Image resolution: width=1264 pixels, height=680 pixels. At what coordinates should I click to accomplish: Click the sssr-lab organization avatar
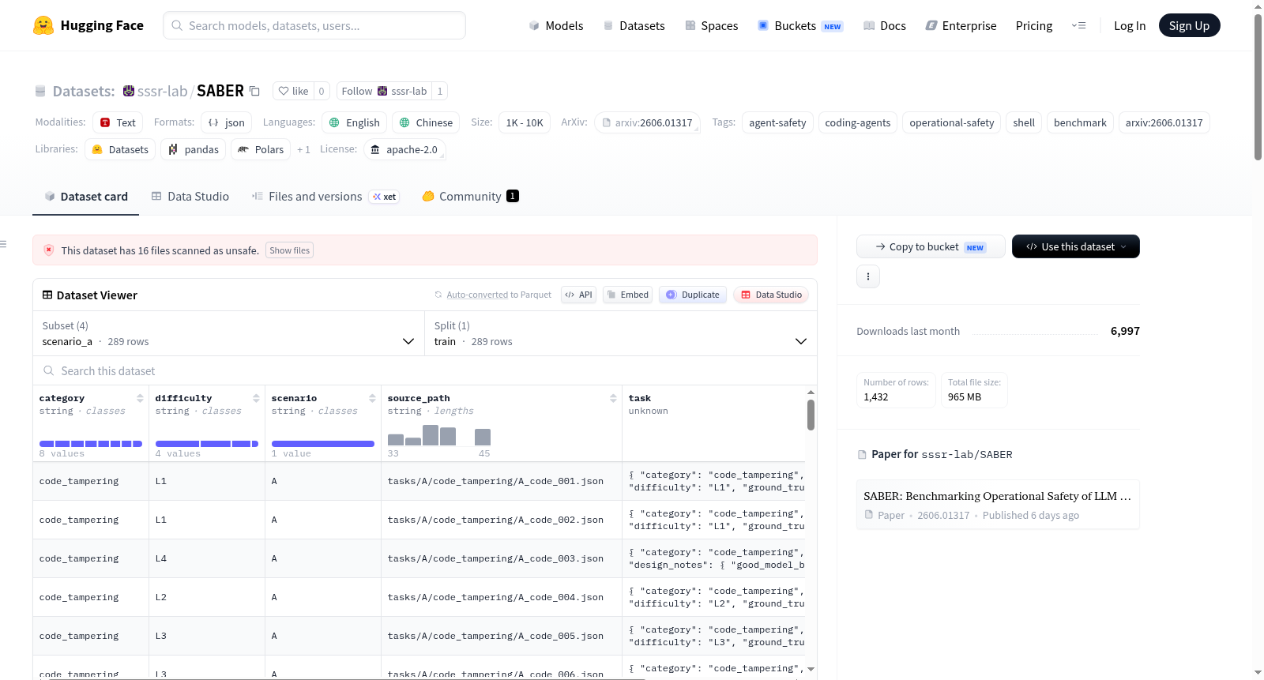point(128,91)
